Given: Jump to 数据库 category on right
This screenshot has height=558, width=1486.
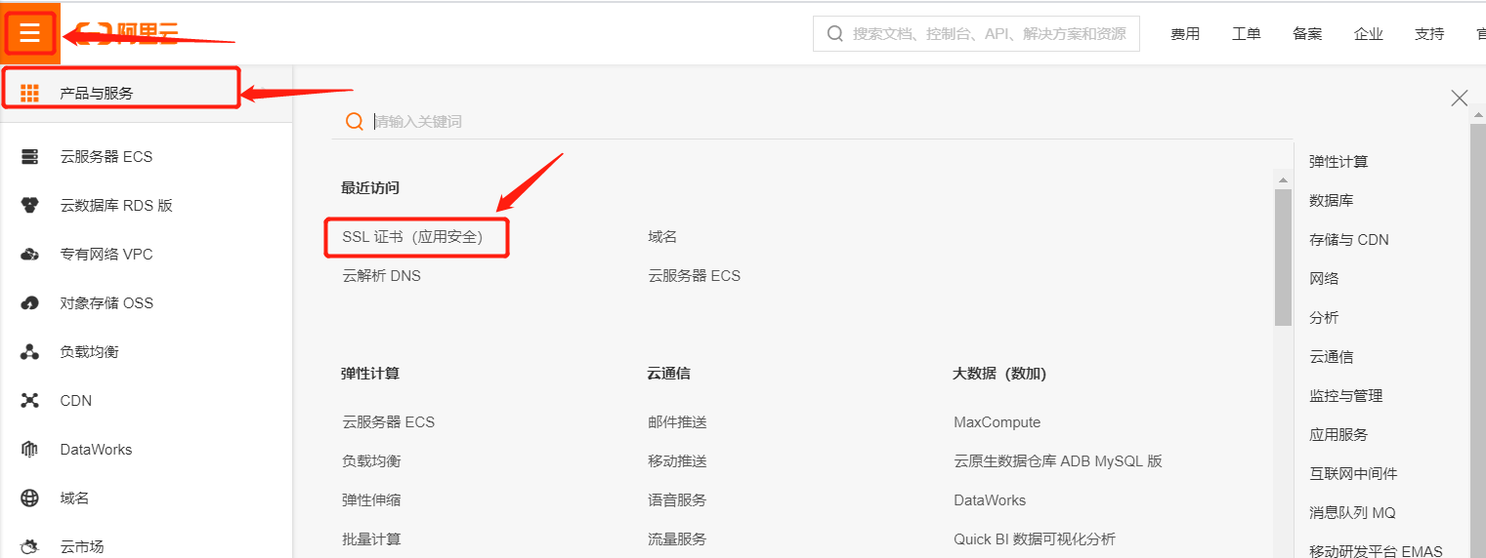Looking at the screenshot, I should [1331, 201].
